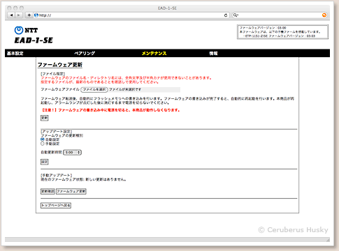339x251 pixels.
Task: Click the ファイルが未選択です text
Action: [x=125, y=89]
